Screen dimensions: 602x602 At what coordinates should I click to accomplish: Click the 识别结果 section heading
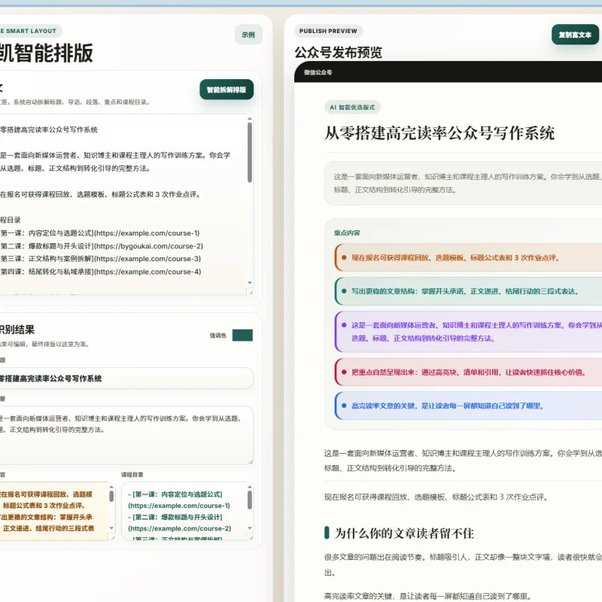tap(17, 330)
